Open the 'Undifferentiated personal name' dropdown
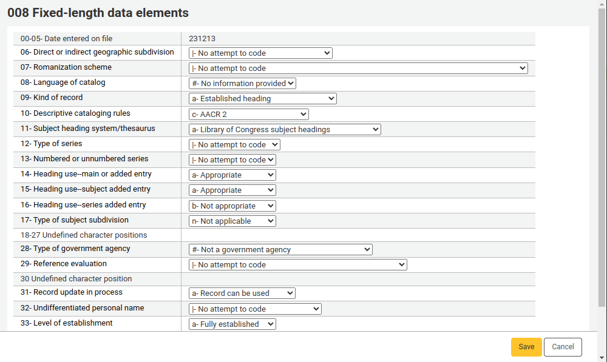Image resolution: width=607 pixels, height=362 pixels. click(x=255, y=309)
